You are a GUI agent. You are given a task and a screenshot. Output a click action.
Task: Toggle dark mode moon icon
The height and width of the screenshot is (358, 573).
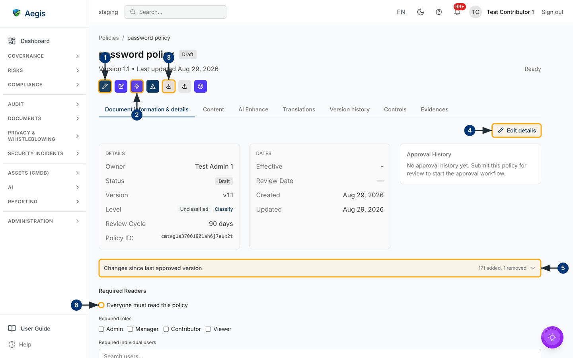(x=421, y=12)
